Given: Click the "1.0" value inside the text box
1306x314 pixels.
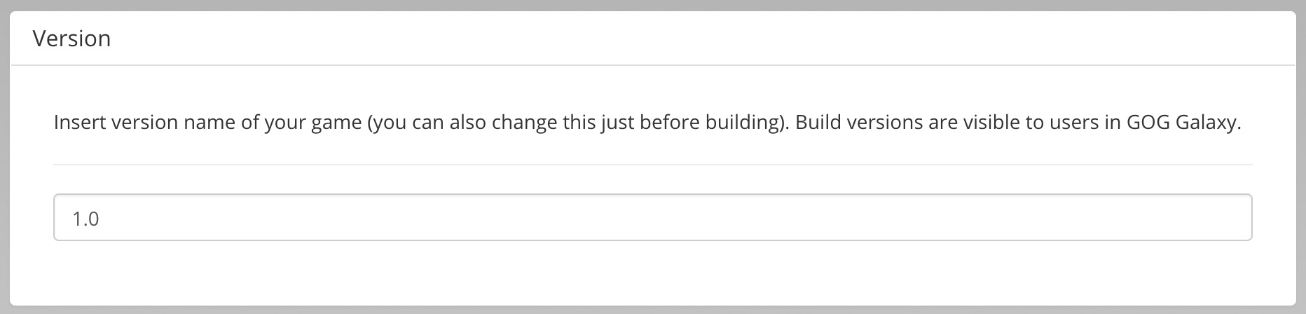Looking at the screenshot, I should 85,219.
